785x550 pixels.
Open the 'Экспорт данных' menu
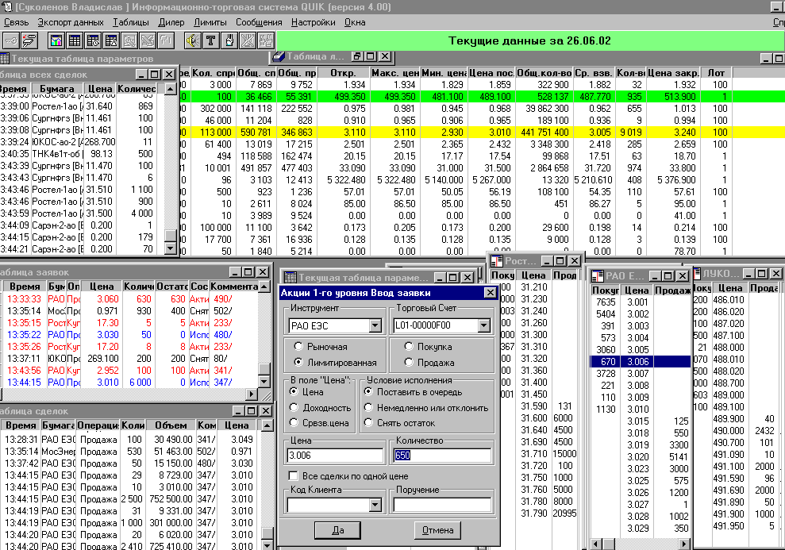[71, 22]
